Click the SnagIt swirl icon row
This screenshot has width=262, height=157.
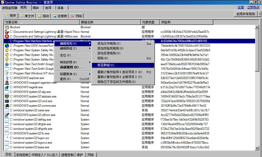[x=7, y=64]
